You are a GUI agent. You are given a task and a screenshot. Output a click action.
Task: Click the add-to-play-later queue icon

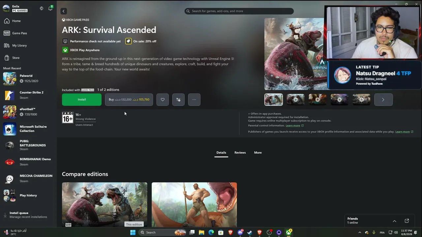[178, 99]
